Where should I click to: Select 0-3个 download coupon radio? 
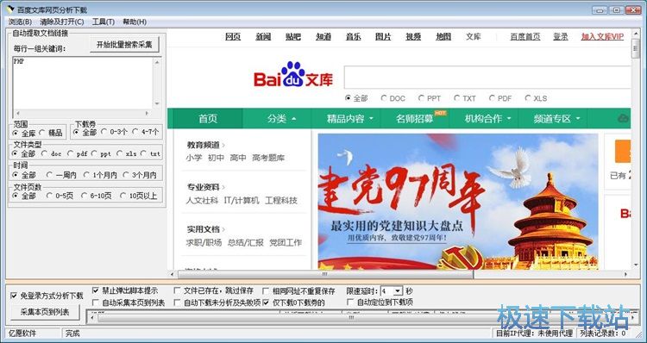(104, 132)
